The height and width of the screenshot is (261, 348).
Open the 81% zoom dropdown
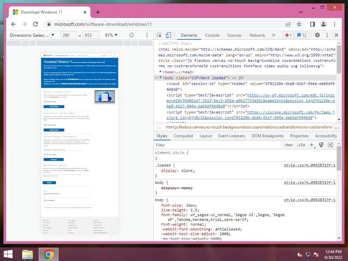click(x=111, y=35)
